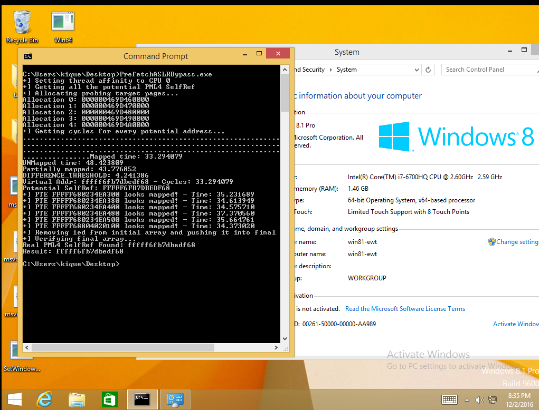
Task: Click the Command Prompt scroll down arrow
Action: tap(285, 339)
